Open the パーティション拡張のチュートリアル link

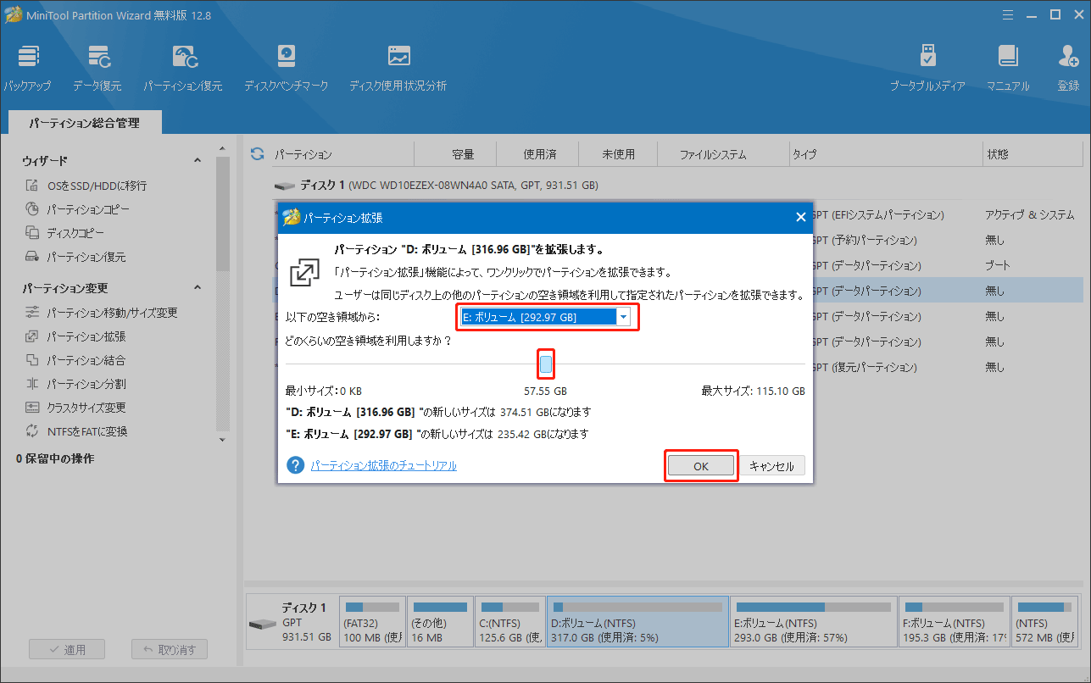383,465
